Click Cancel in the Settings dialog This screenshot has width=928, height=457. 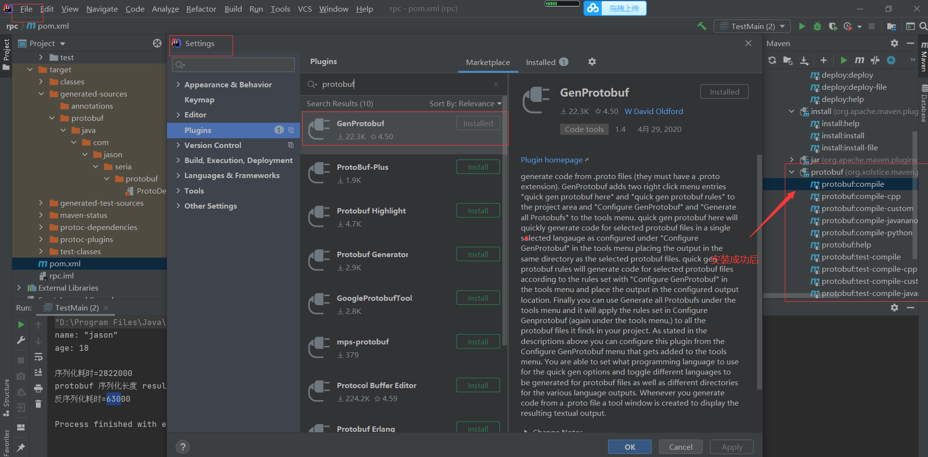point(680,447)
